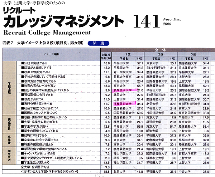Click the '教育内容のレベルが高い' row label
Screen dimensions: 215x177
click(39, 86)
